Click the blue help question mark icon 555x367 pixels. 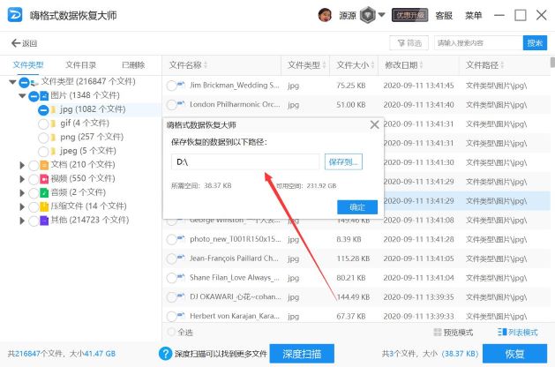(x=165, y=353)
